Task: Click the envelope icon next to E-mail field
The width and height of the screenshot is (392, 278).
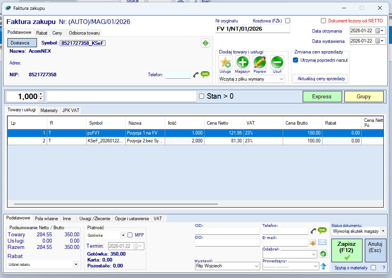Action: click(x=322, y=243)
